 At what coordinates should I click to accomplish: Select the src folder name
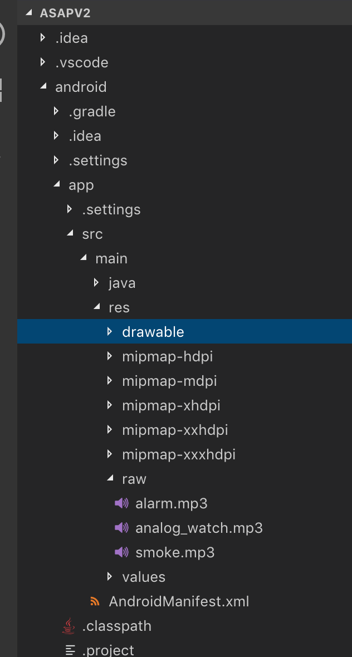(92, 234)
